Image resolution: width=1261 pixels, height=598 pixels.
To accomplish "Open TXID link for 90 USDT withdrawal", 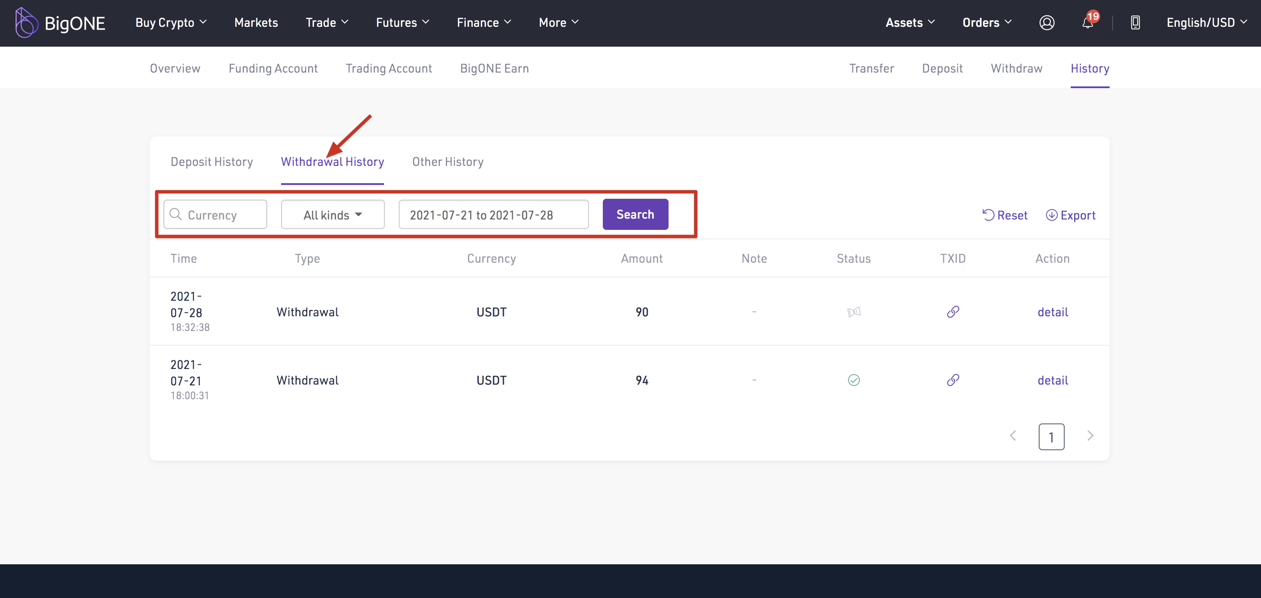I will (x=953, y=312).
